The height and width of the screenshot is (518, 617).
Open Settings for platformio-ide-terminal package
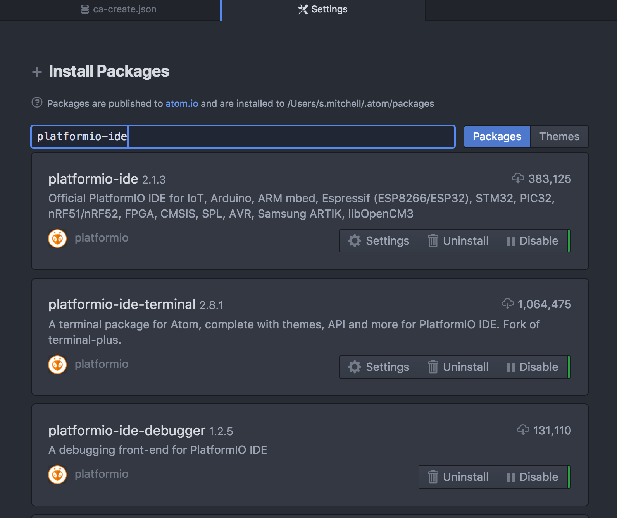point(379,367)
